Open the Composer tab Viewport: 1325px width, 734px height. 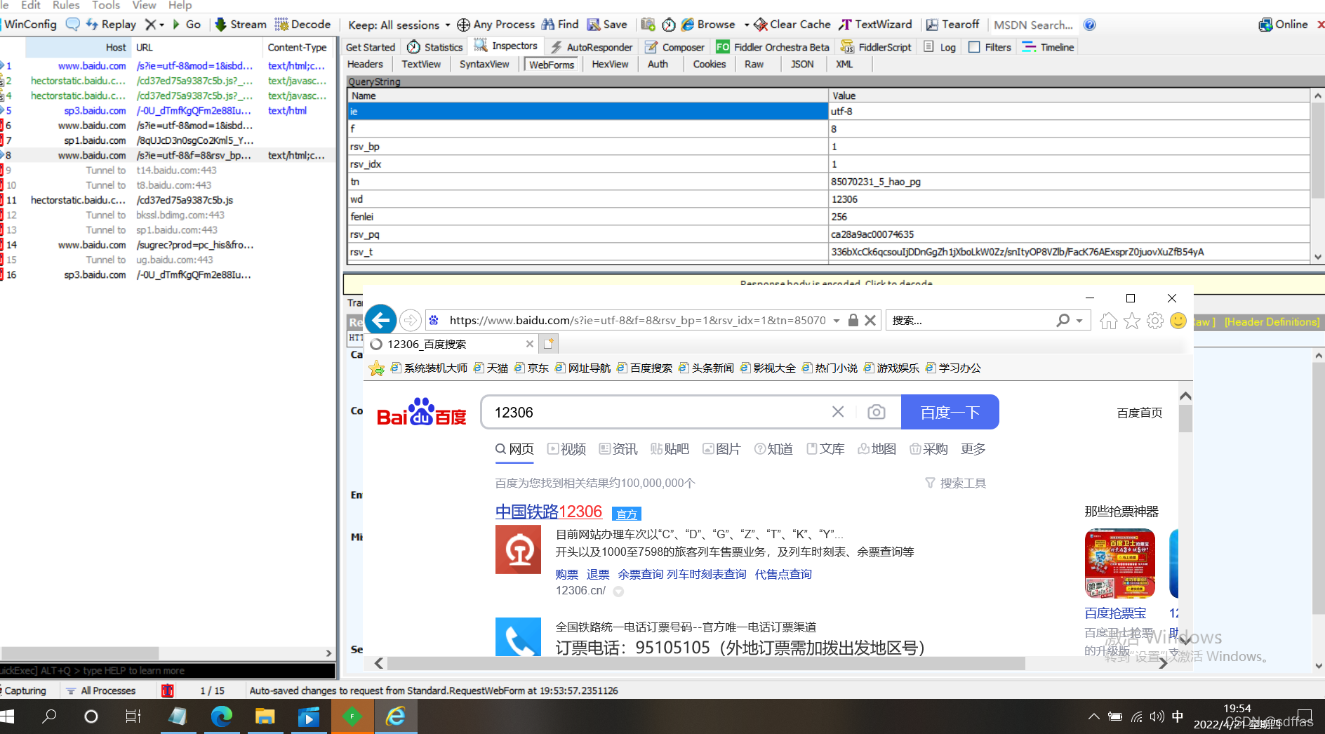(x=674, y=47)
